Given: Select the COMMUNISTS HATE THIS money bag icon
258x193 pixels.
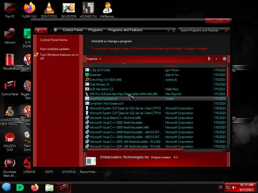Looking at the screenshot, I should coord(10,116).
